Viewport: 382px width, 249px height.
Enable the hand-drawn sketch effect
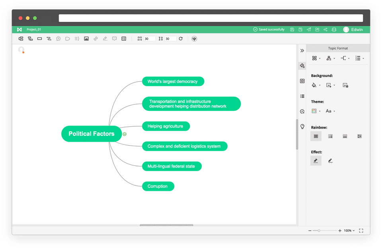(x=330, y=161)
